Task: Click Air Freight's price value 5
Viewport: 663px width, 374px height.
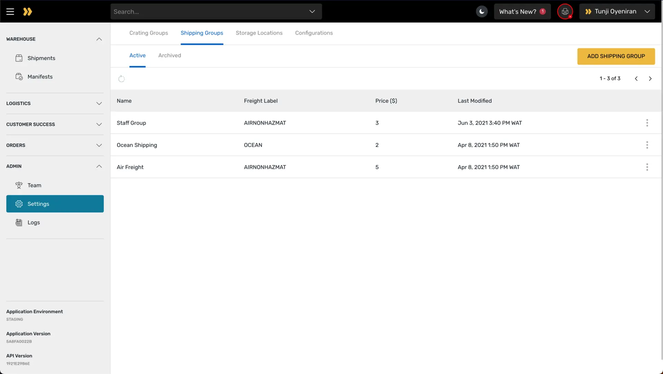Action: coord(377,167)
